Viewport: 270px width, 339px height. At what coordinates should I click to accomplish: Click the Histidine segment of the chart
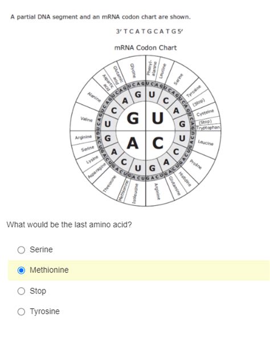coord(185,179)
